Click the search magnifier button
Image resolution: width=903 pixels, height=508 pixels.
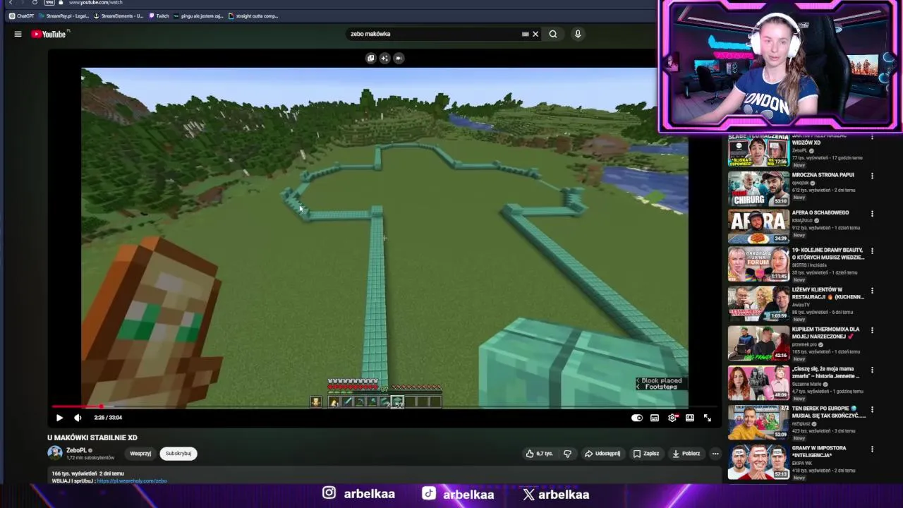553,34
